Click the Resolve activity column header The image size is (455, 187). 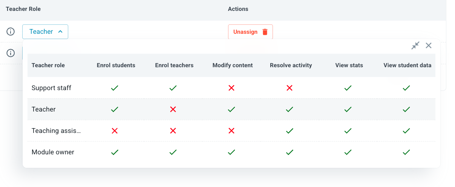point(291,65)
